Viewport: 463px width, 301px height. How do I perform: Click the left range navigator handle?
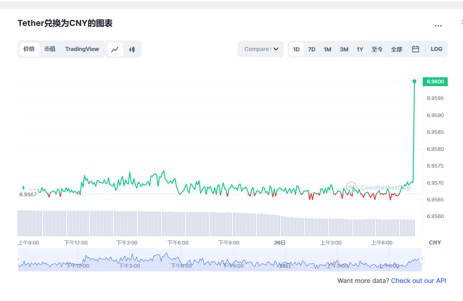point(19,259)
